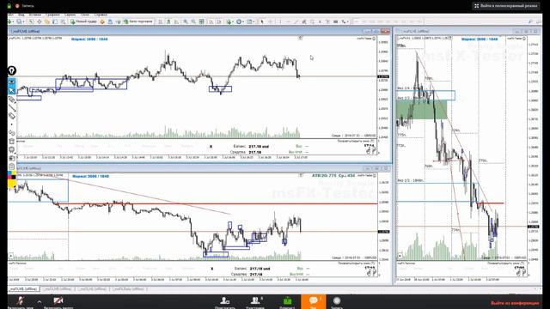Toggle the Navigator folder icon

pyautogui.click(x=46, y=21)
